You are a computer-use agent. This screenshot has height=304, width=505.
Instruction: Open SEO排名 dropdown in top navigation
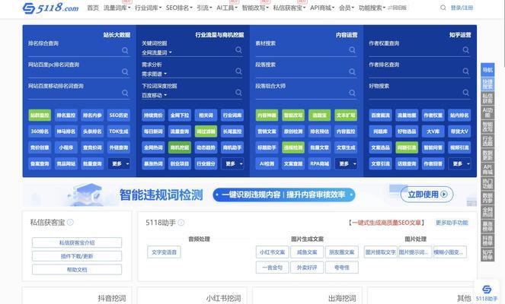tap(179, 8)
